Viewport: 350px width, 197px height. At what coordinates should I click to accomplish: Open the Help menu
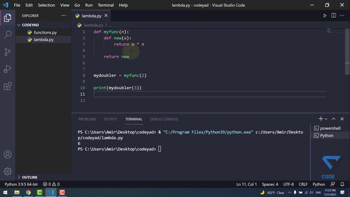[x=123, y=5]
